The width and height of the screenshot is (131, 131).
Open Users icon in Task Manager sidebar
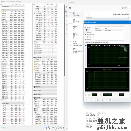(67, 25)
